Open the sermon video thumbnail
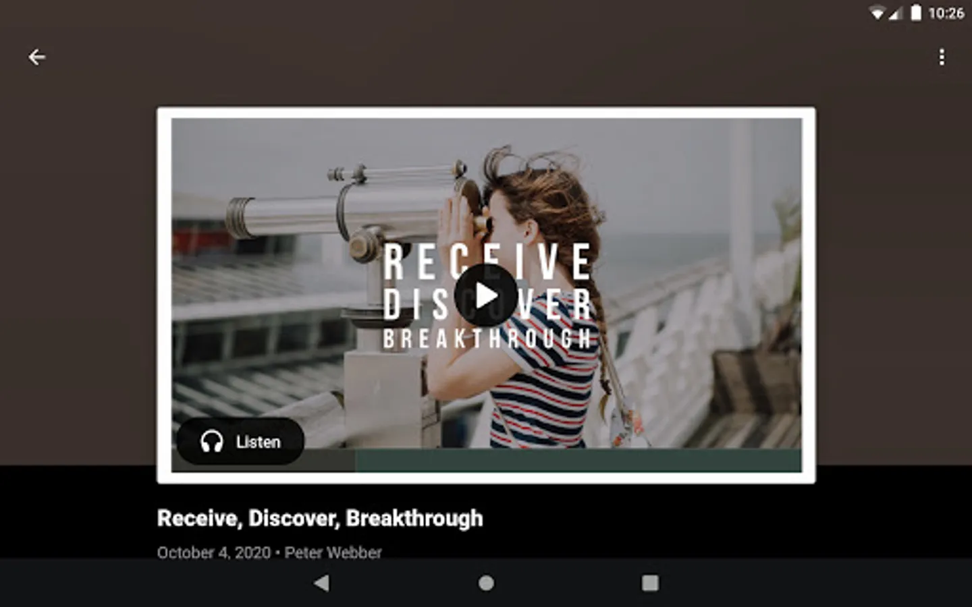The height and width of the screenshot is (607, 972). pyautogui.click(x=486, y=295)
